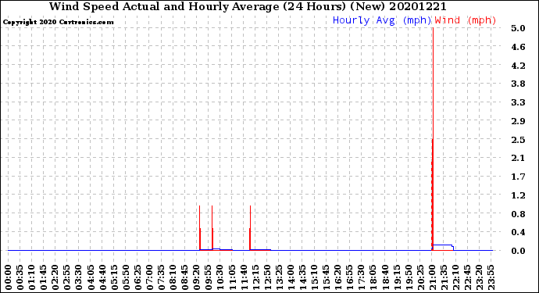Click the 2.1 y-axis value

[x=518, y=158]
